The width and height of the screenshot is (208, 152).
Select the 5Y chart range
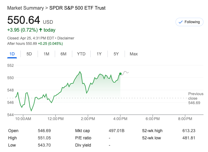(116, 54)
